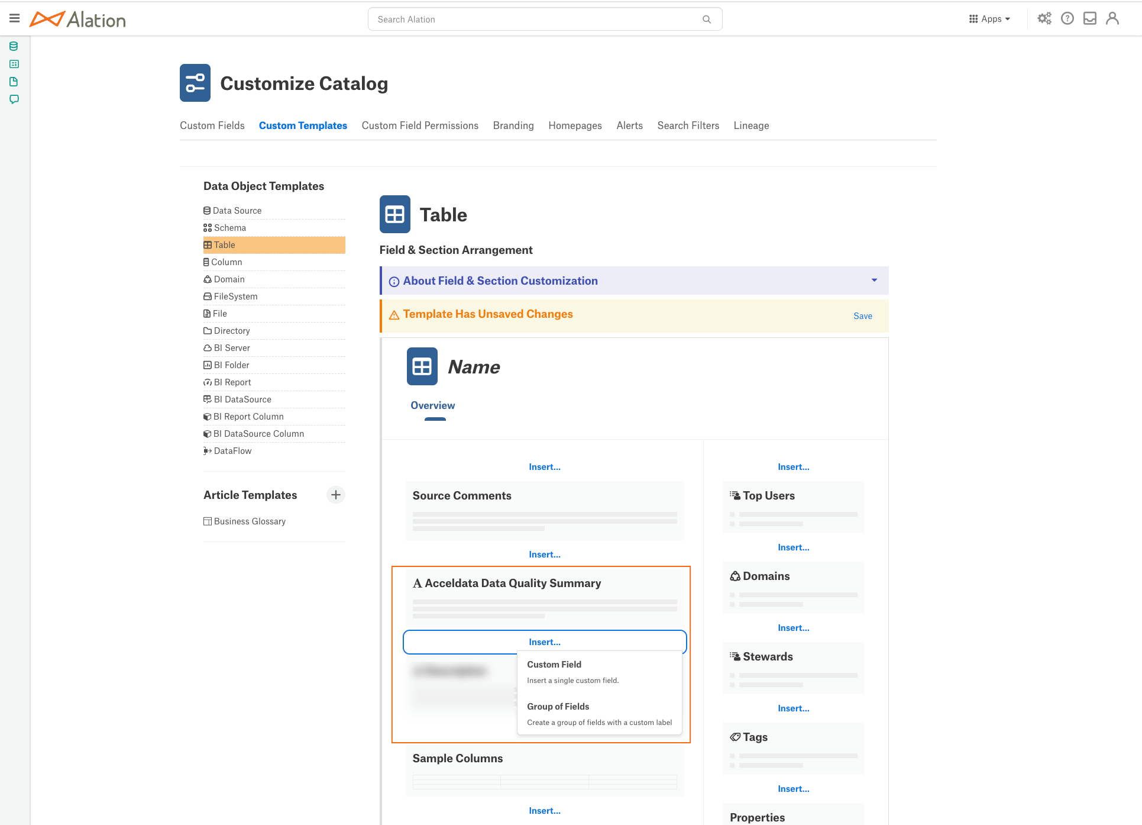Select the Custom Templates tab

point(303,125)
